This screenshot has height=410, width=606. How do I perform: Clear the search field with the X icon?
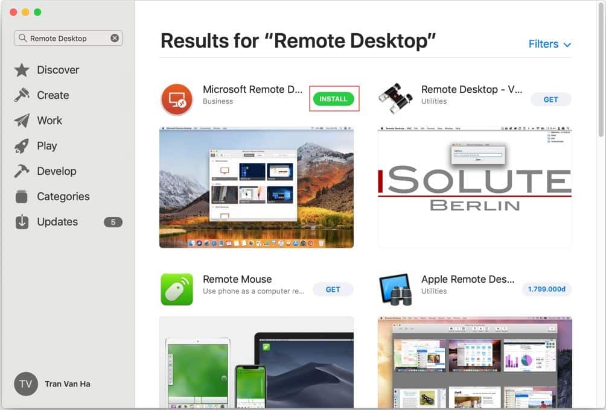pos(115,38)
